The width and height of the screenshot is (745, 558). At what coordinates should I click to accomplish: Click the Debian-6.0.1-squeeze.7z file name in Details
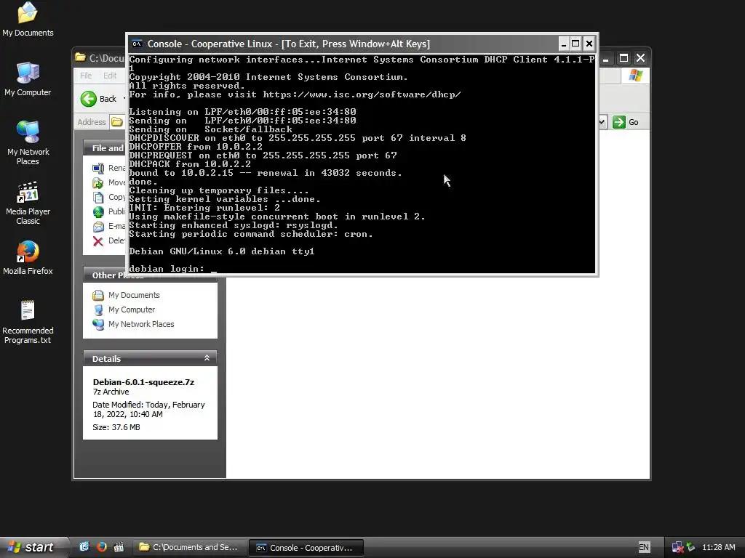(143, 382)
